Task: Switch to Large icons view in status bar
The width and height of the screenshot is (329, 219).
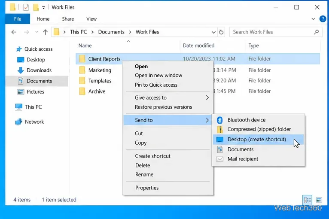Action: coord(319,200)
